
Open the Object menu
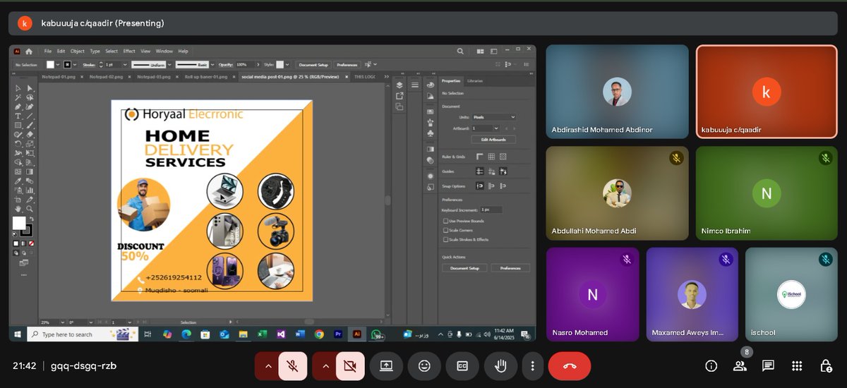pyautogui.click(x=78, y=51)
